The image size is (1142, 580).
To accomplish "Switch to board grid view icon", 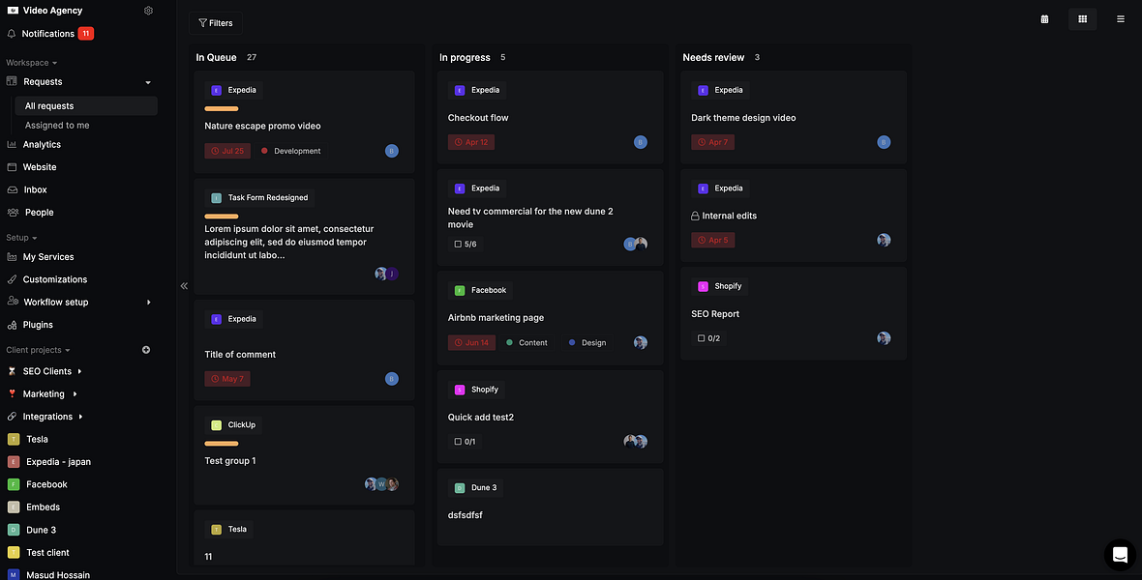I will point(1082,19).
